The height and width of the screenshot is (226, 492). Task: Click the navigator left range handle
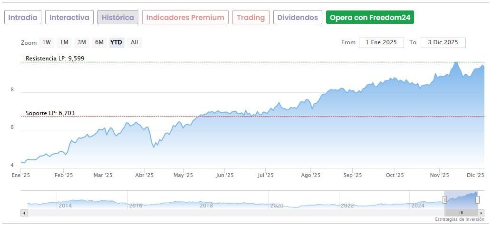[444, 200]
